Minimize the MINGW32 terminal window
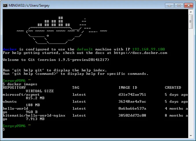The width and height of the screenshot is (196, 141). pos(169,6)
